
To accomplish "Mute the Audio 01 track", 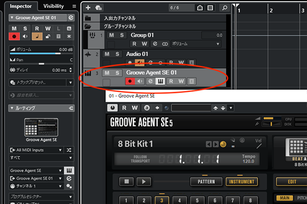I will pyautogui.click(x=107, y=54).
